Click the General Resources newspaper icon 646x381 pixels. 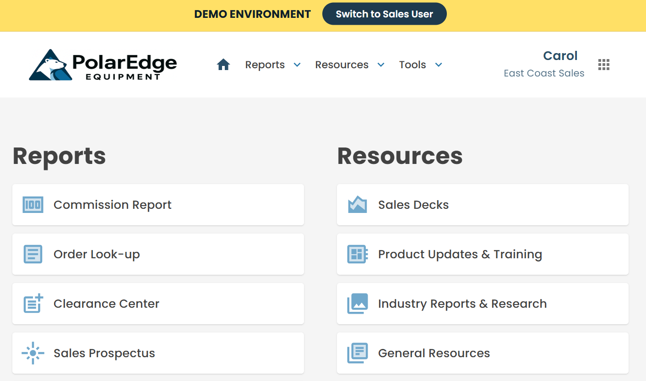click(x=358, y=353)
